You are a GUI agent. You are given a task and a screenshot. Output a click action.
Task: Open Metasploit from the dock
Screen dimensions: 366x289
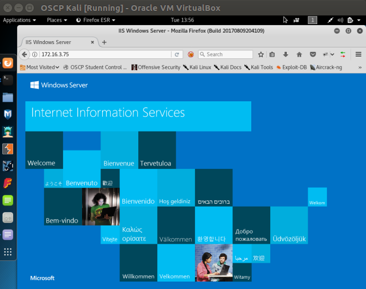coord(8,114)
